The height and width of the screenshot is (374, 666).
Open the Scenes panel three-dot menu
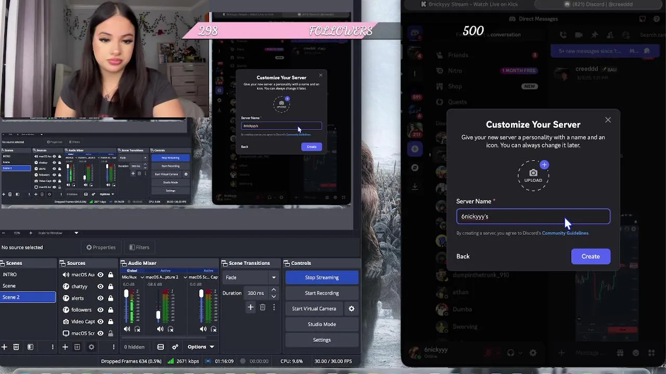[53, 347]
